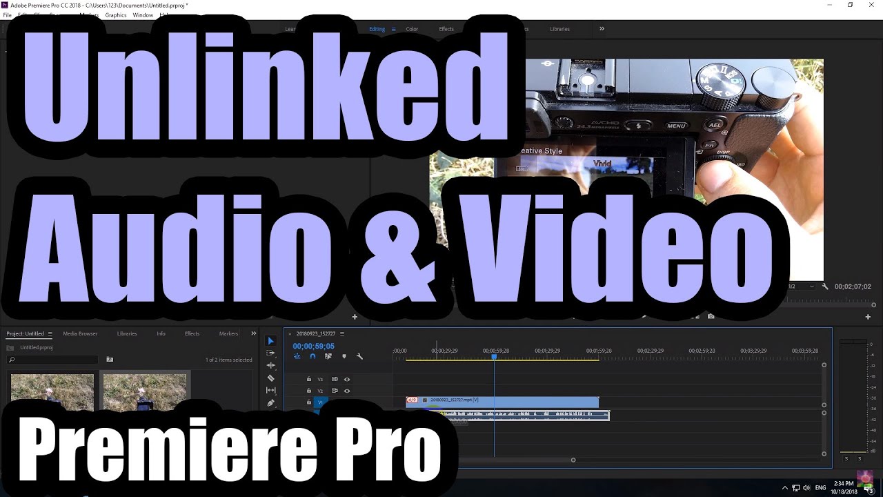The width and height of the screenshot is (883, 497).
Task: Select the second highlighted thumbnail in project bin
Action: [144, 392]
